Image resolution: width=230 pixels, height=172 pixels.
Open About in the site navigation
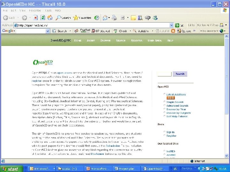click(x=91, y=40)
